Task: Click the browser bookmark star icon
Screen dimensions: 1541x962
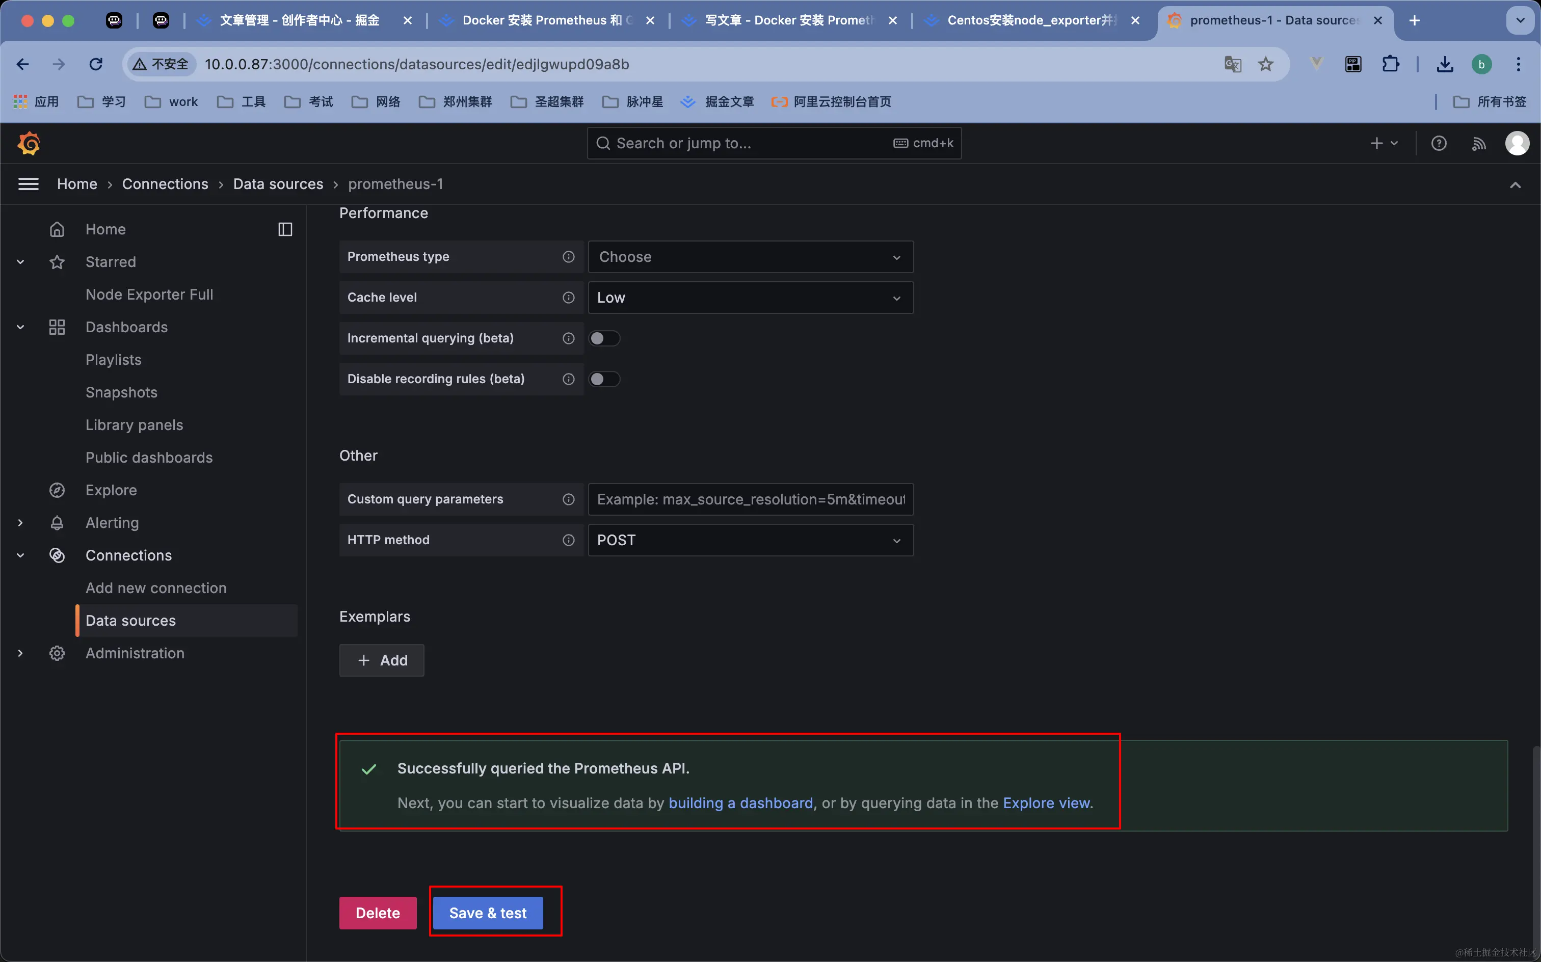Action: 1265,64
